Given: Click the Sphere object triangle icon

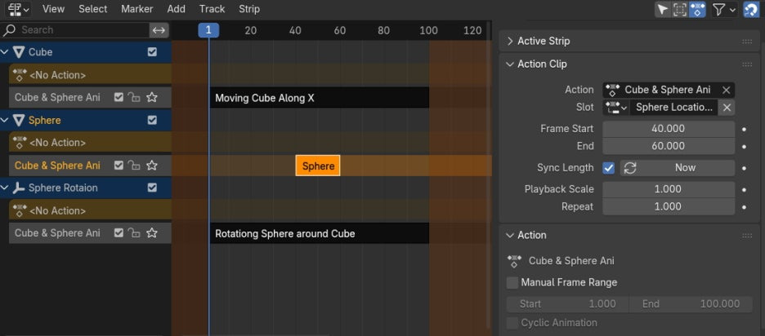Looking at the screenshot, I should (19, 120).
